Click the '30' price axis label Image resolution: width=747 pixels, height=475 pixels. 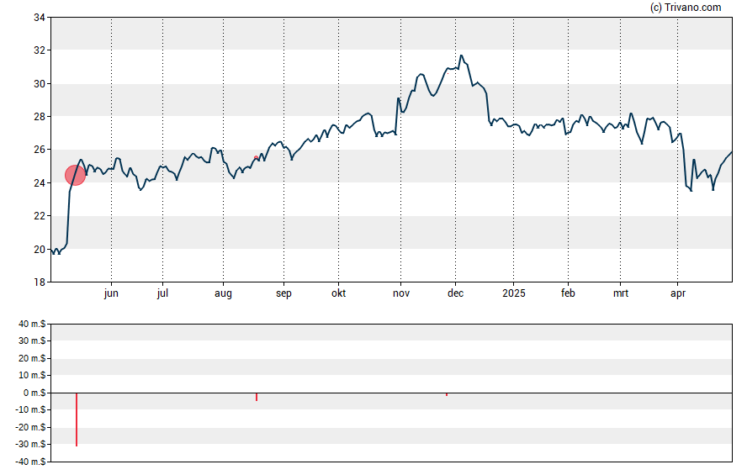pos(40,84)
